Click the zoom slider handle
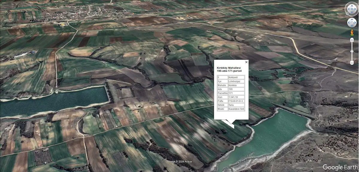 (352, 51)
